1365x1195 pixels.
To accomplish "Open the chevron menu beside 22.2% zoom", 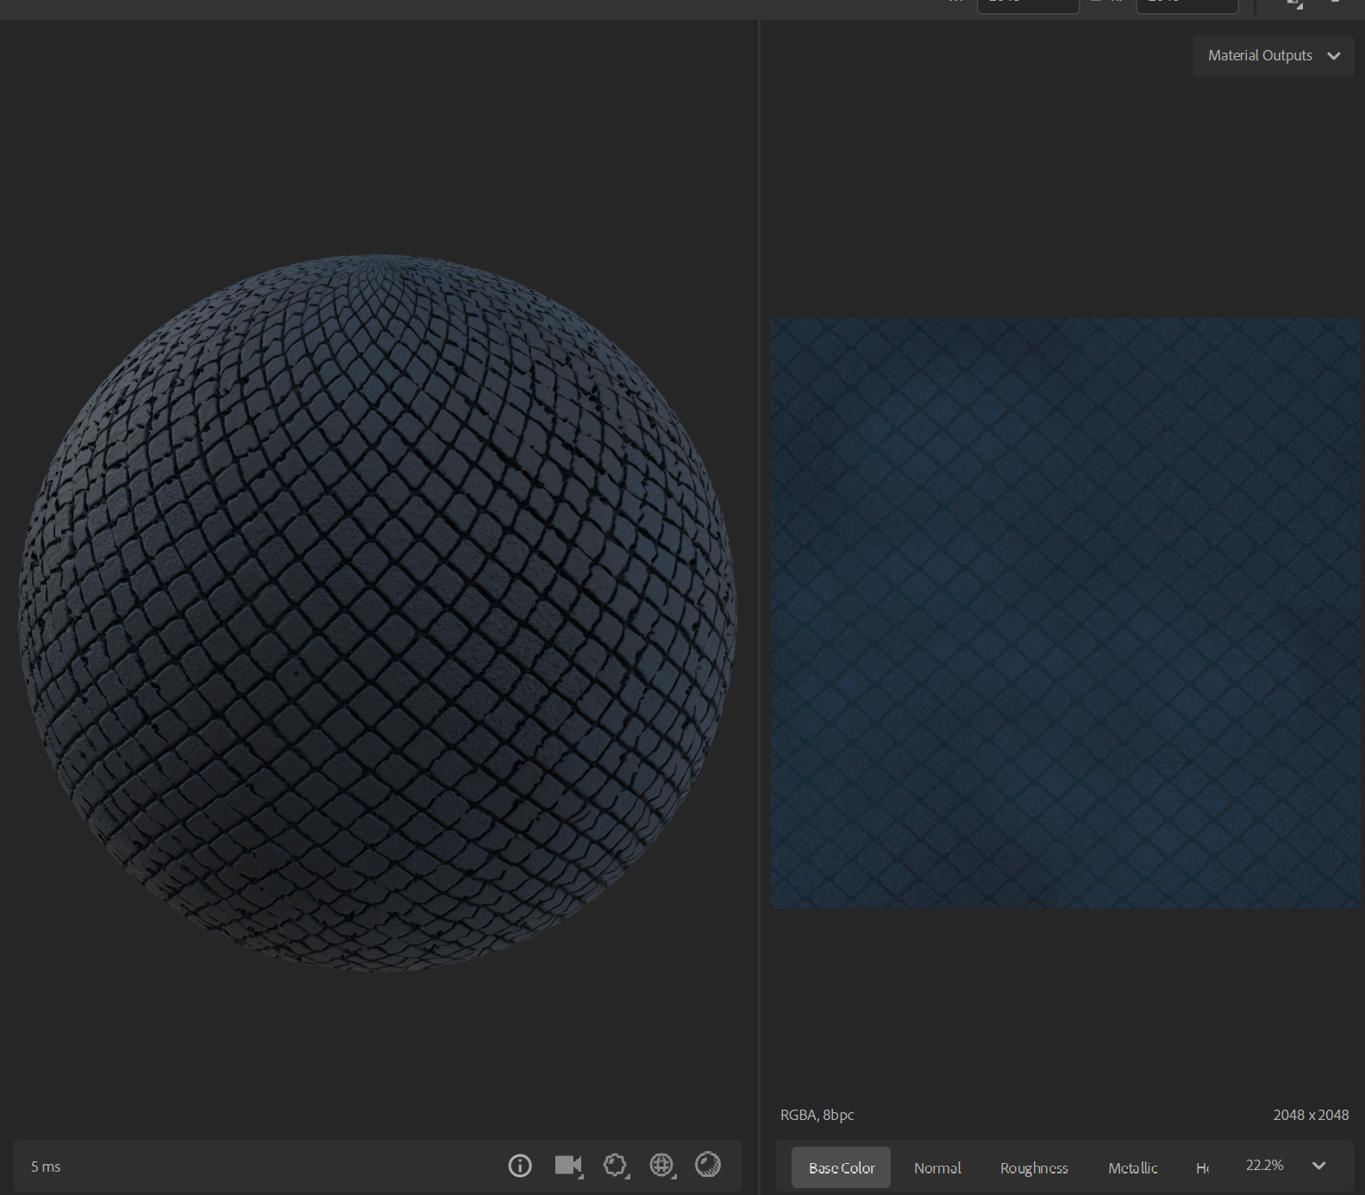I will [x=1319, y=1166].
